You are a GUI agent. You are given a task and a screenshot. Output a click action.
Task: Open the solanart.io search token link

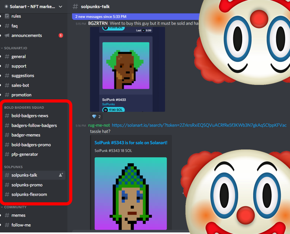point(199,125)
